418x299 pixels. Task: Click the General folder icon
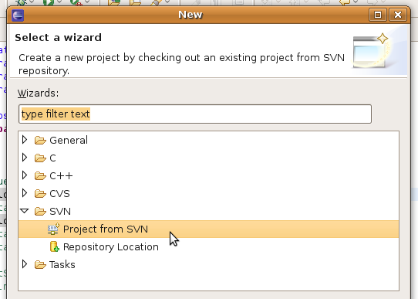click(x=40, y=140)
